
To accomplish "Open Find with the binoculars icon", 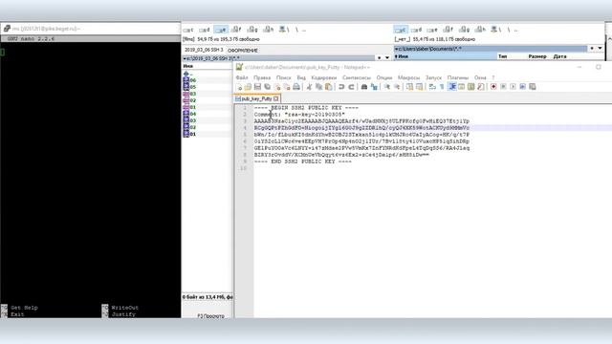I will (x=364, y=87).
